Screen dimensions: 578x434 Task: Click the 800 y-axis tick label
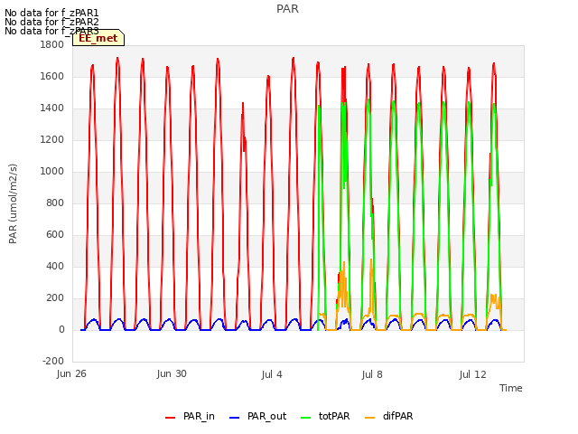coord(55,203)
